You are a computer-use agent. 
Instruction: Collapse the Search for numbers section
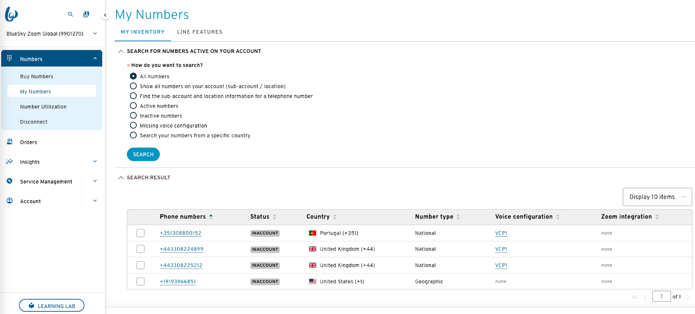(x=121, y=51)
